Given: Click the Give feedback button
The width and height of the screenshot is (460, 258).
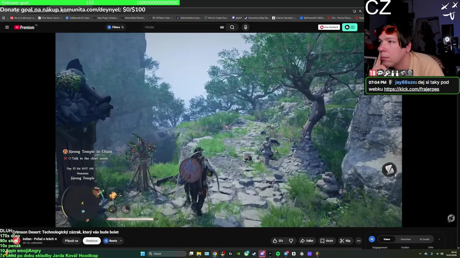Looking at the screenshot, I should pyautogui.click(x=329, y=27).
